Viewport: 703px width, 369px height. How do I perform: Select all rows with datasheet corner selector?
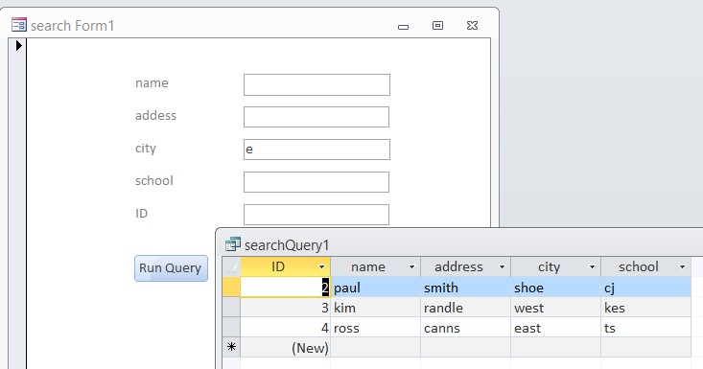point(231,266)
